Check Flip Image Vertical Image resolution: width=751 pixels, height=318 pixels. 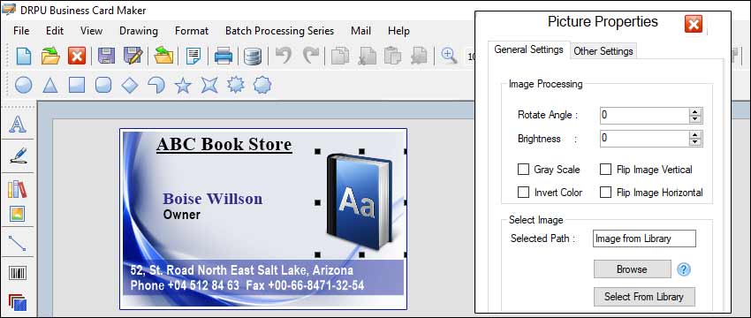click(606, 170)
